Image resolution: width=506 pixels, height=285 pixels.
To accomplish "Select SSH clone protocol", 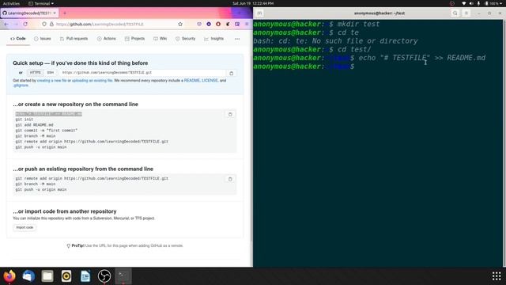I will (x=51, y=73).
